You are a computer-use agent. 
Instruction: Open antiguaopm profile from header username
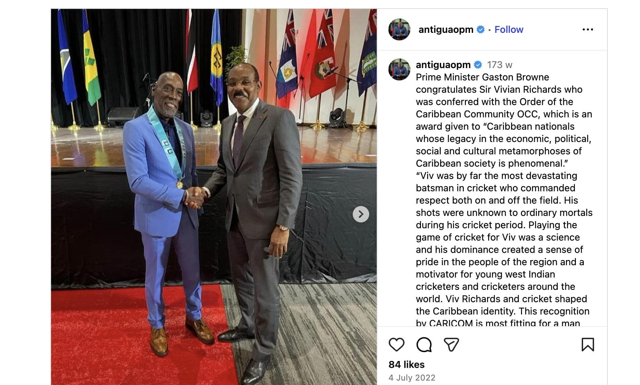tap(446, 29)
